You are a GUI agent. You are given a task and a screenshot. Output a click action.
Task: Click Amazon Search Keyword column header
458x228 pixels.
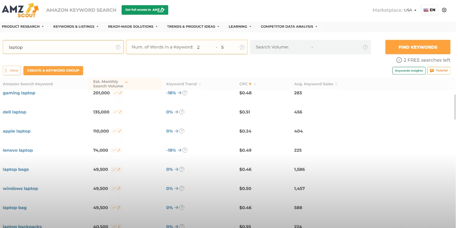(28, 84)
